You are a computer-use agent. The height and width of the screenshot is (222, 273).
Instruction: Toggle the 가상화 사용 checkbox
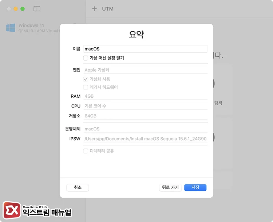pos(86,79)
